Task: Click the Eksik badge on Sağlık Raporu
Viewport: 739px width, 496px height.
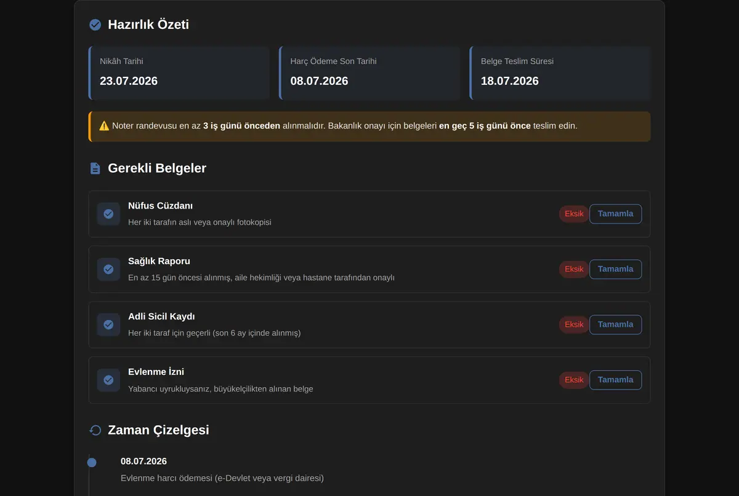Action: (x=574, y=269)
